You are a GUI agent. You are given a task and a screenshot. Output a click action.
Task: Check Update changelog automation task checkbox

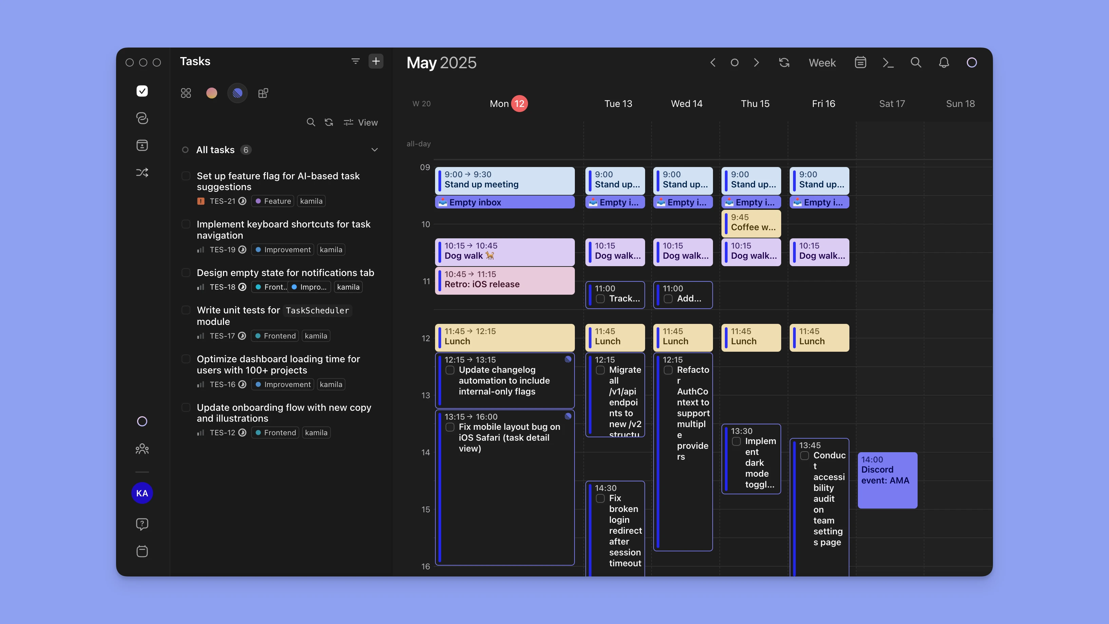pos(450,370)
